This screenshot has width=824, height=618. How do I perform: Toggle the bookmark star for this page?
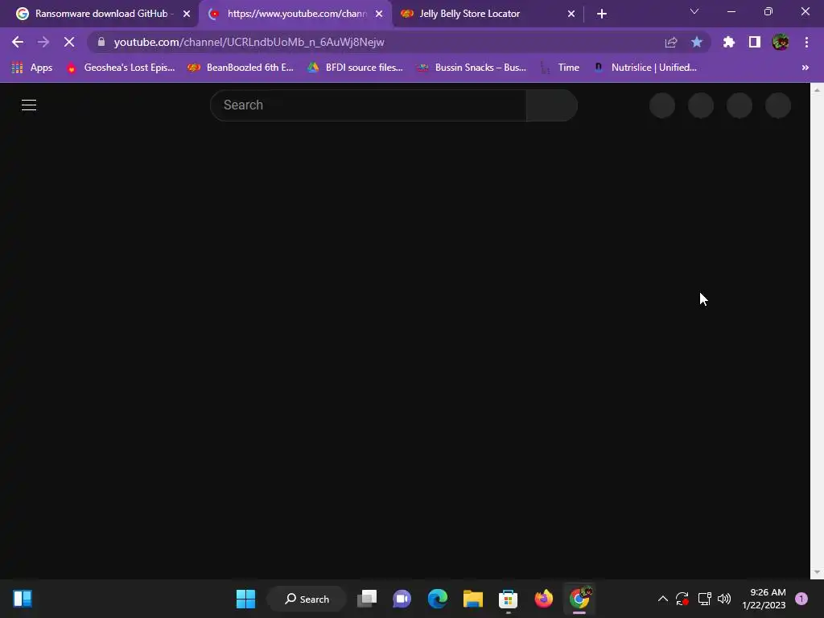[697, 42]
